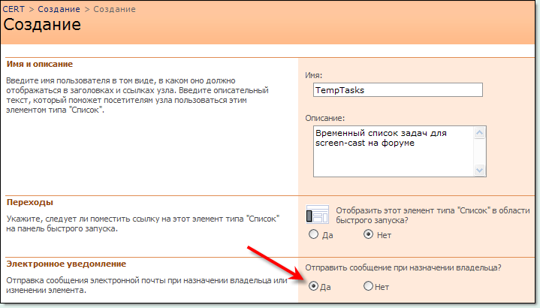Open the first Создание breadcrumb link
This screenshot has height=308, width=540.
click(x=59, y=9)
